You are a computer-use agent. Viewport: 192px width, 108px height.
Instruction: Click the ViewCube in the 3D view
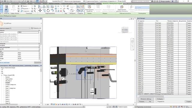click(125, 30)
